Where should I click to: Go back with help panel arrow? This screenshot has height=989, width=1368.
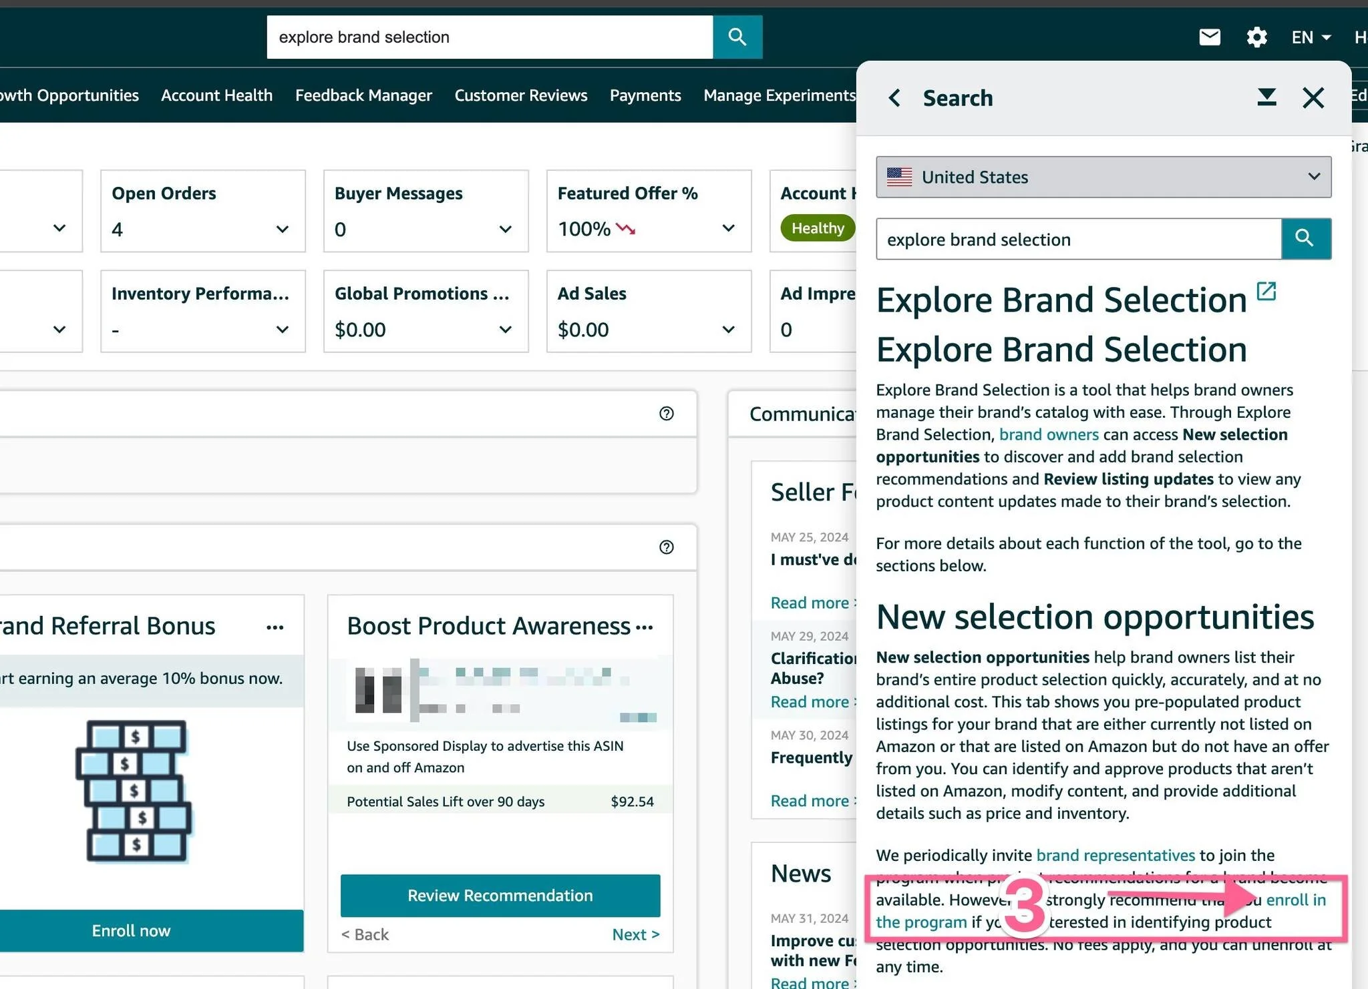894,98
